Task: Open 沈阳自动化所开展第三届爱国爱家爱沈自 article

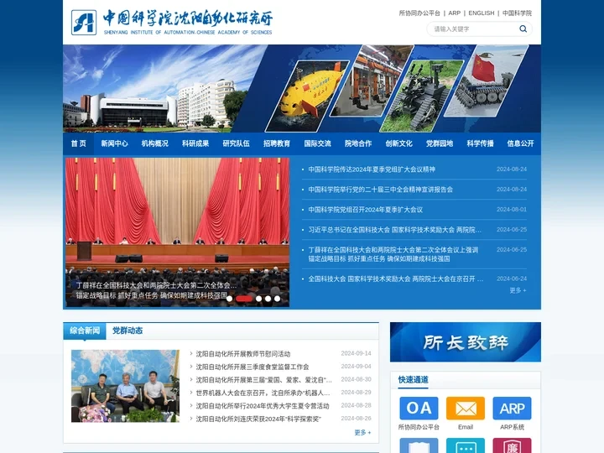Action: point(263,380)
